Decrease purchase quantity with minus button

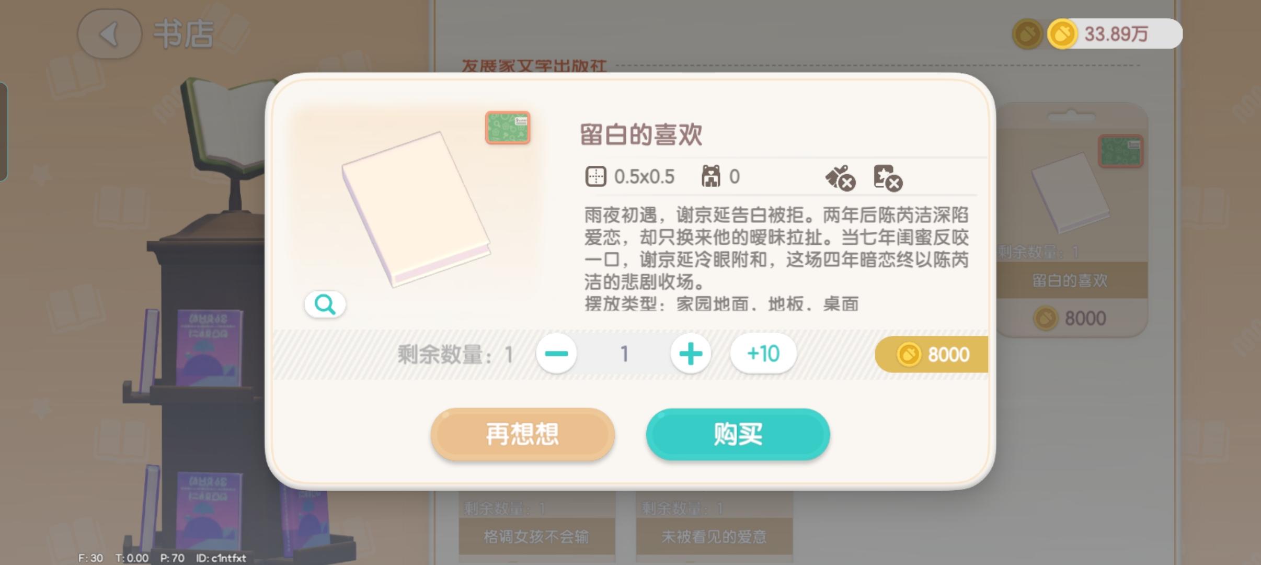tap(556, 354)
